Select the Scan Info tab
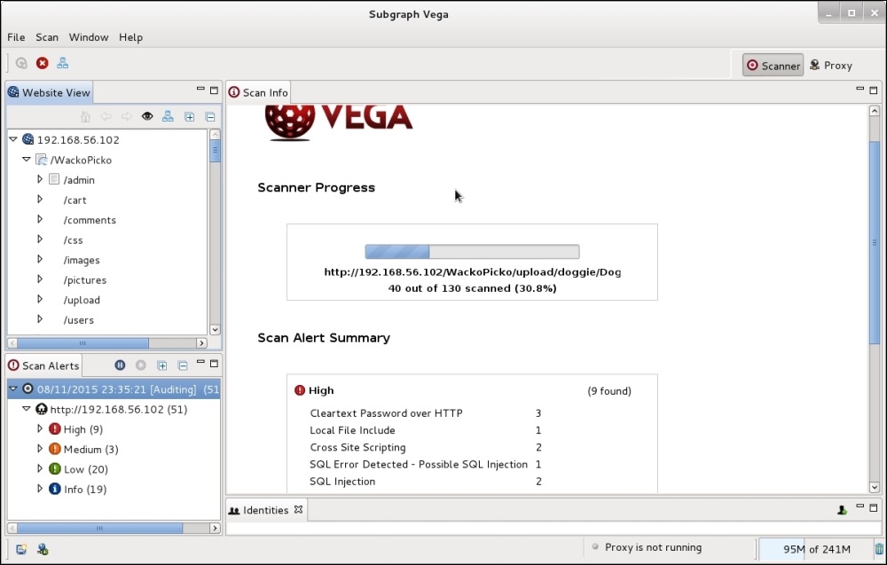 coord(258,93)
